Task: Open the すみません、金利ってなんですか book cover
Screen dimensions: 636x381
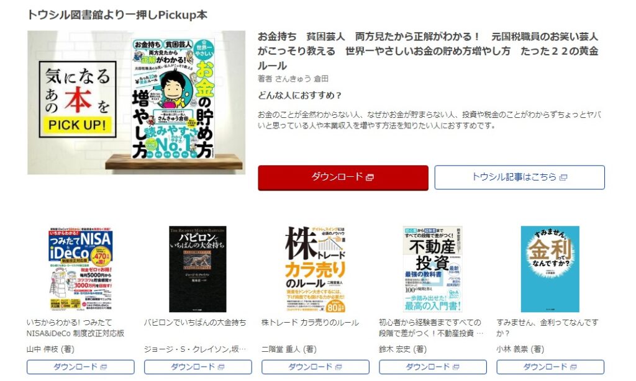Action: tap(550, 269)
